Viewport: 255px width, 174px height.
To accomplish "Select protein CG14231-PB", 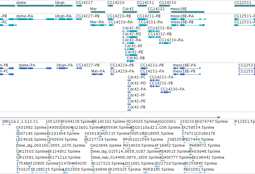I will coord(144,68).
